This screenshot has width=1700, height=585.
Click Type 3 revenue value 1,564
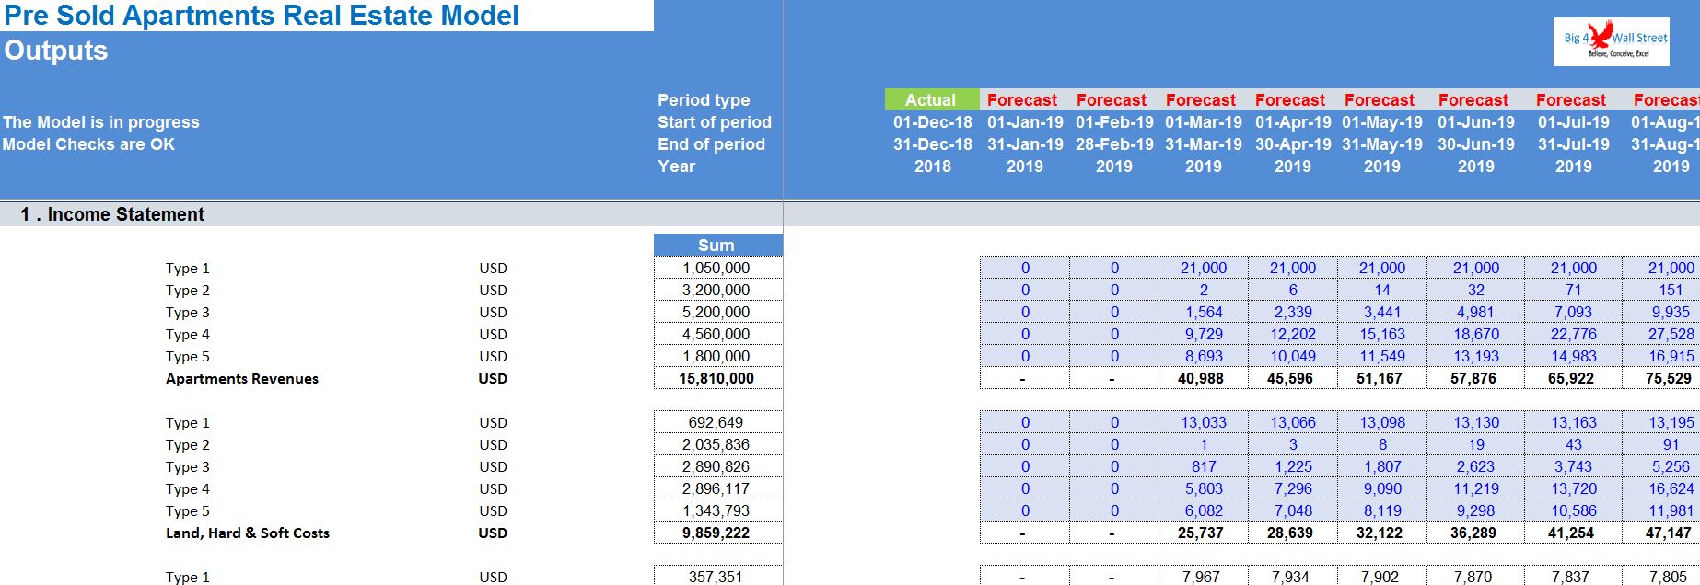(x=1204, y=312)
